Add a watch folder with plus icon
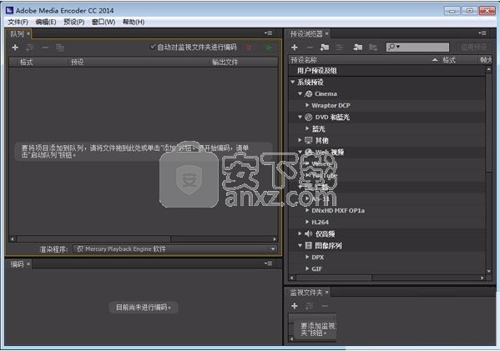Screen dimensions: 500x351 (295, 306)
